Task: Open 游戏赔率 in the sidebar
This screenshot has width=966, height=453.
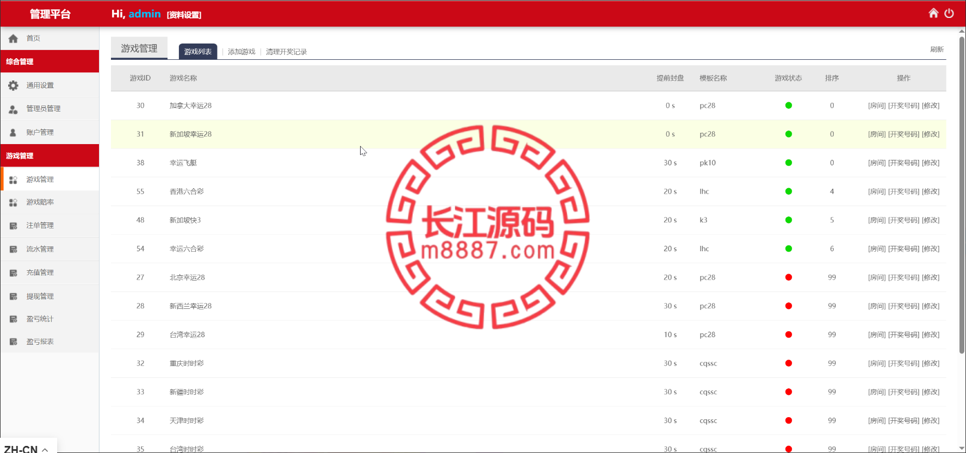Action: (49, 202)
